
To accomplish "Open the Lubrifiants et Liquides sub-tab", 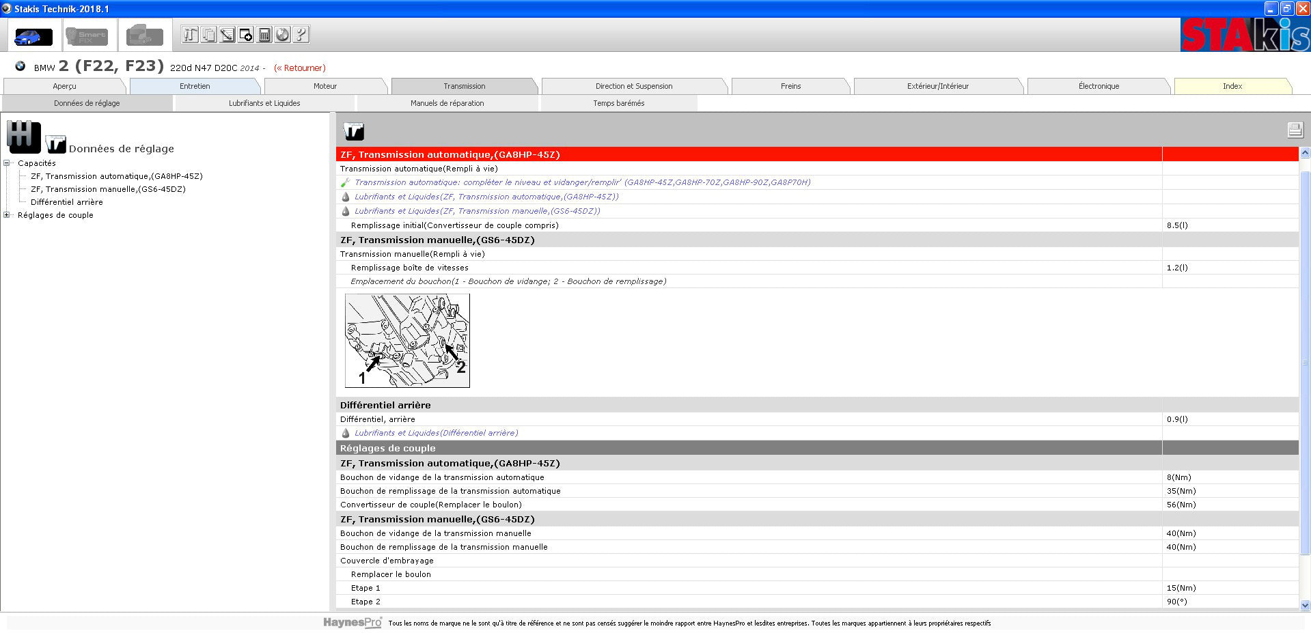I will click(x=264, y=103).
